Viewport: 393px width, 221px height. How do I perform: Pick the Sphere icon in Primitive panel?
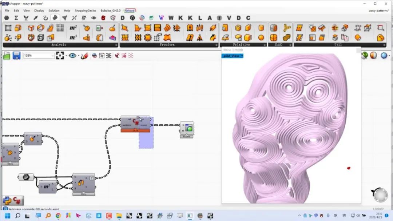click(x=261, y=37)
